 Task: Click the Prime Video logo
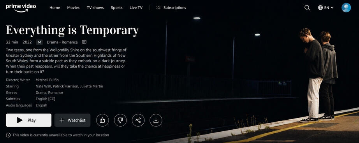(21, 7)
